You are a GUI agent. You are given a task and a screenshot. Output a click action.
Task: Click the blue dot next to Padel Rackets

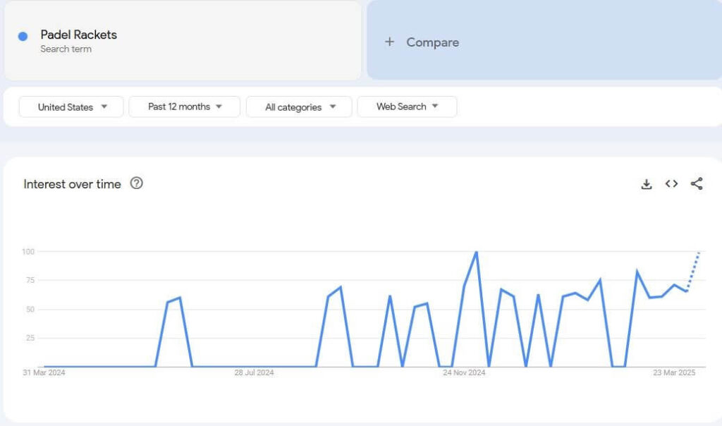pos(23,36)
